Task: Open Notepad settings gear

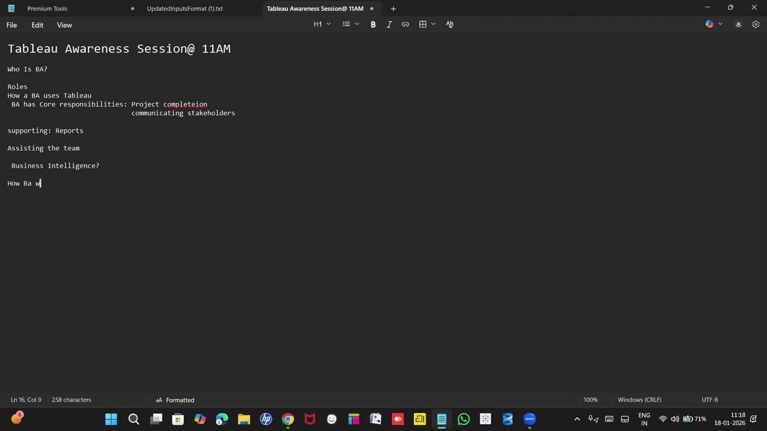Action: point(756,25)
